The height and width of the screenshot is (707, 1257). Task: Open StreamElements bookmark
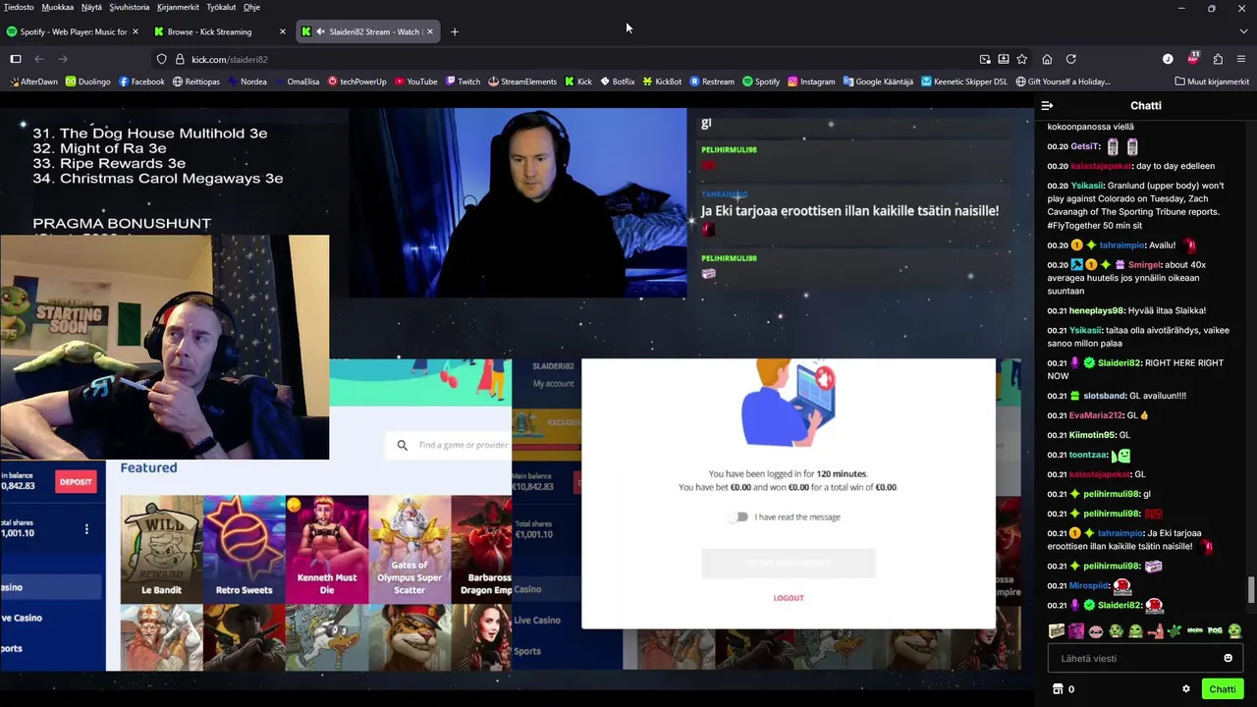[x=521, y=82]
